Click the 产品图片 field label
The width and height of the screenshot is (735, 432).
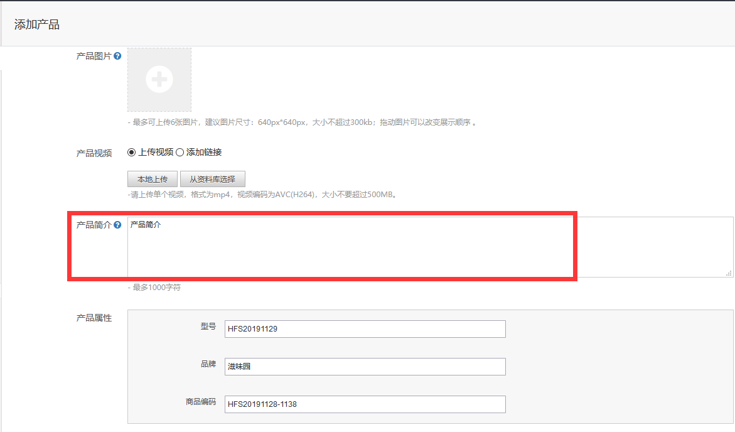click(94, 56)
